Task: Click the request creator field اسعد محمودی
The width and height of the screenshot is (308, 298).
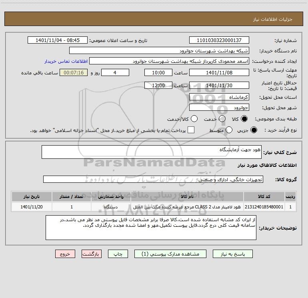Action: pyautogui.click(x=169, y=61)
